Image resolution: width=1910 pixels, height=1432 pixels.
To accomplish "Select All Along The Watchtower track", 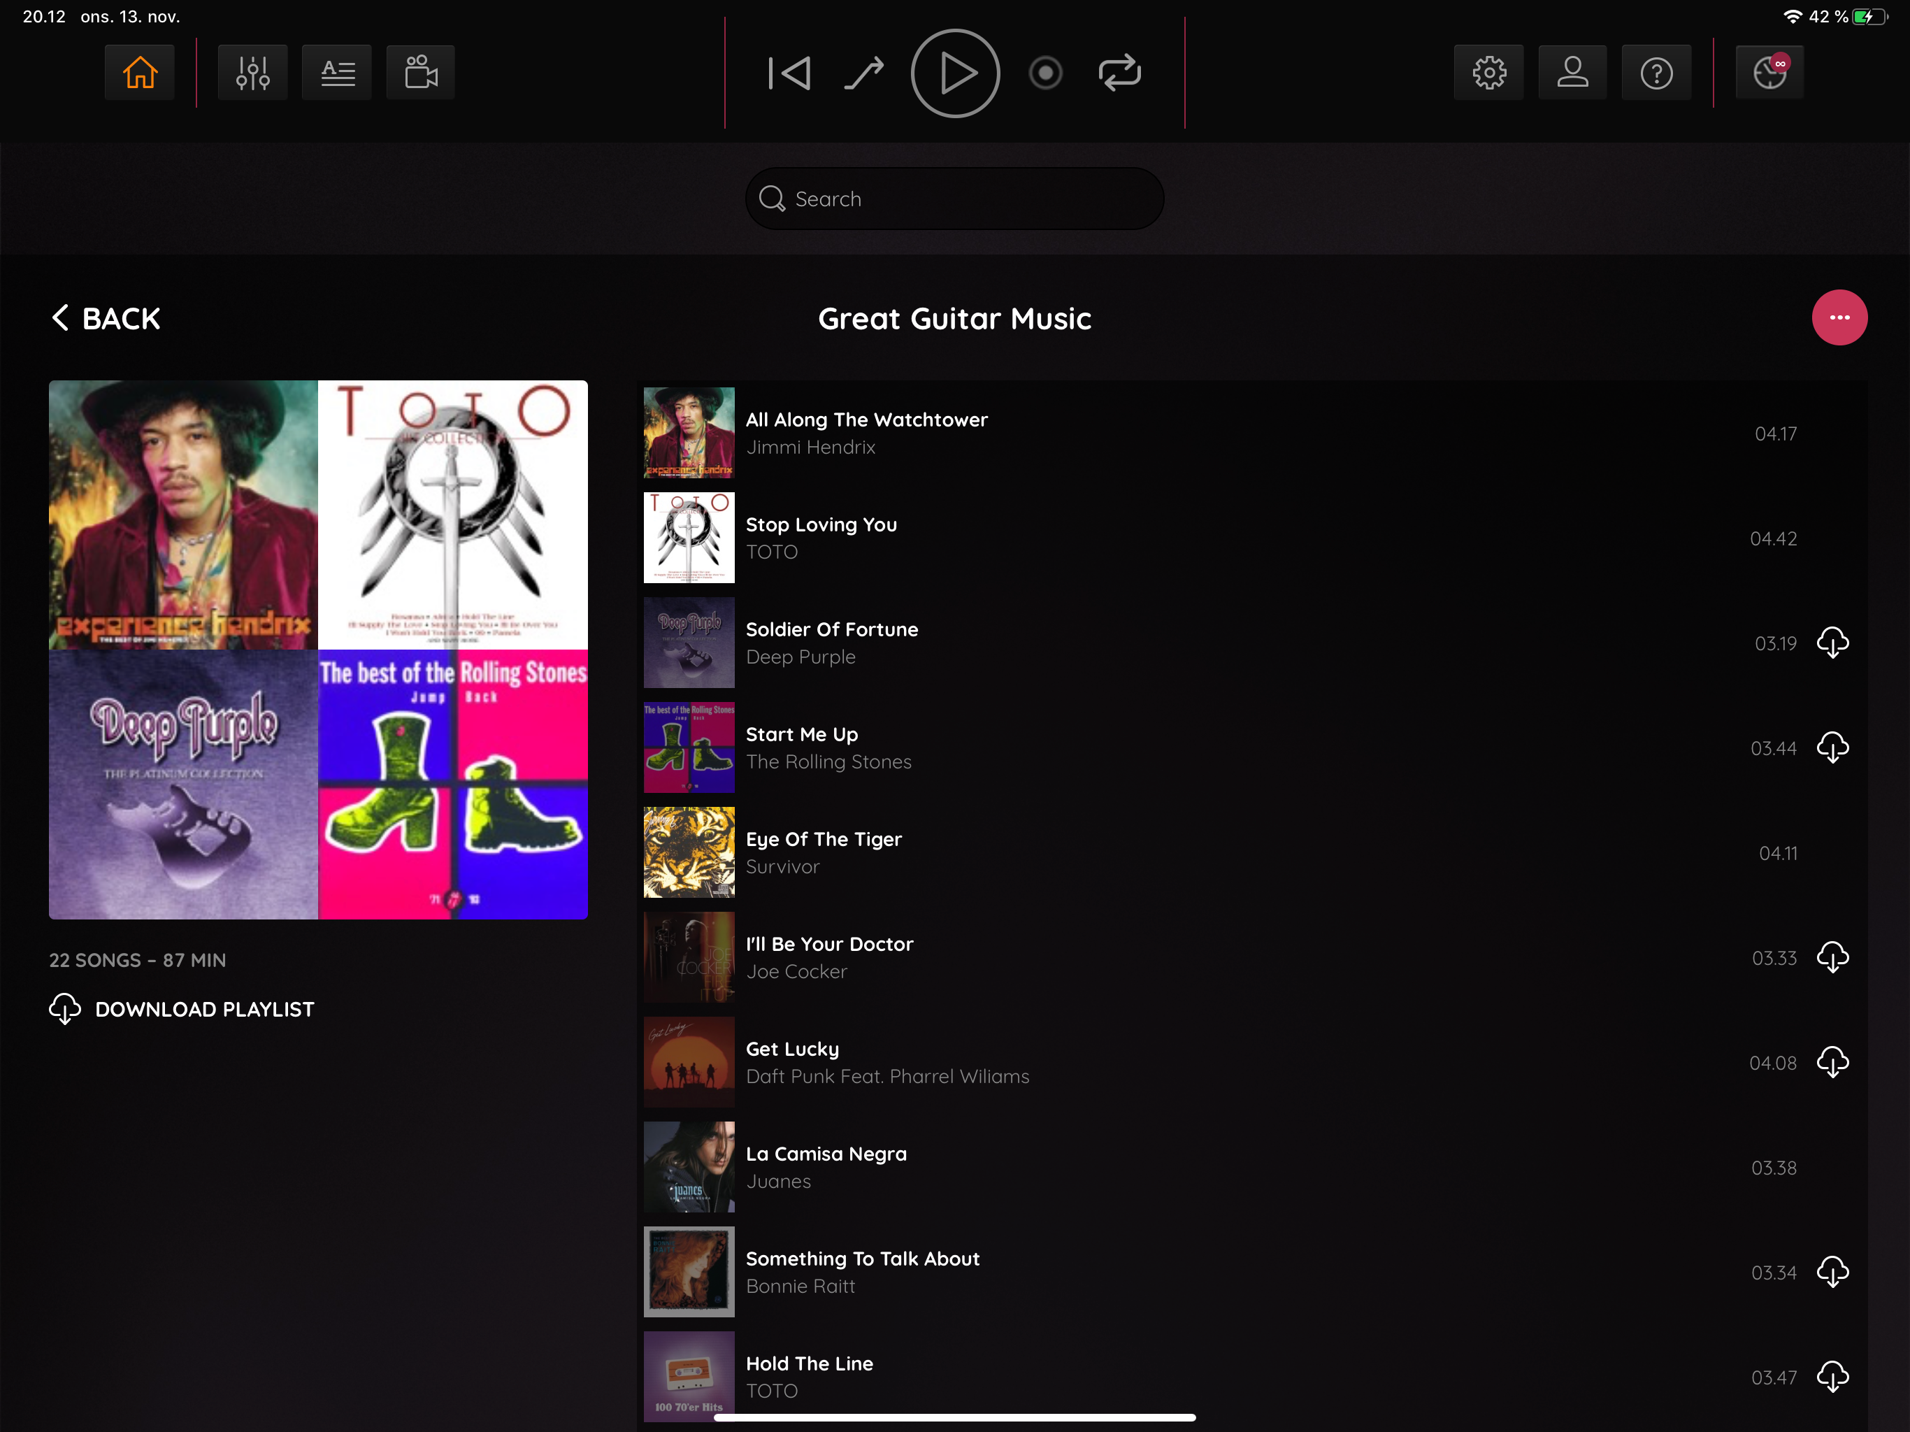I will tap(1251, 433).
